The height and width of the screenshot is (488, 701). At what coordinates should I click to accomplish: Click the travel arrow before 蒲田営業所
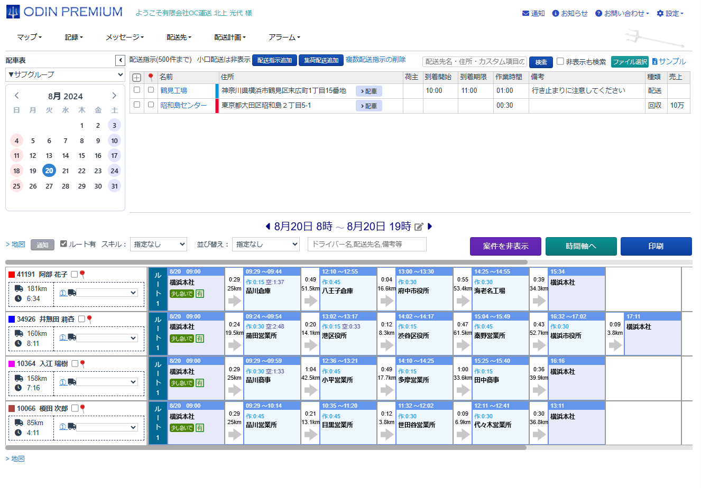(235, 345)
